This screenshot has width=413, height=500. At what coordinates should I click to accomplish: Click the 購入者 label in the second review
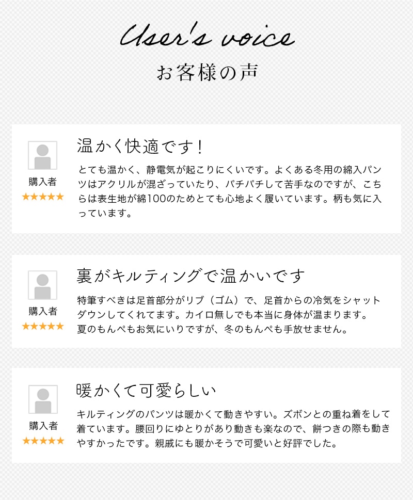(43, 311)
